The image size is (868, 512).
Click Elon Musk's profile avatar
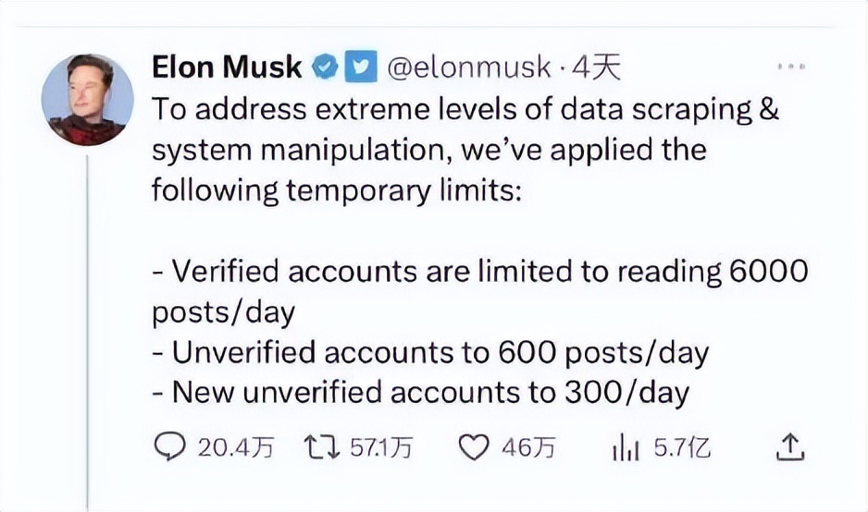coord(84,99)
